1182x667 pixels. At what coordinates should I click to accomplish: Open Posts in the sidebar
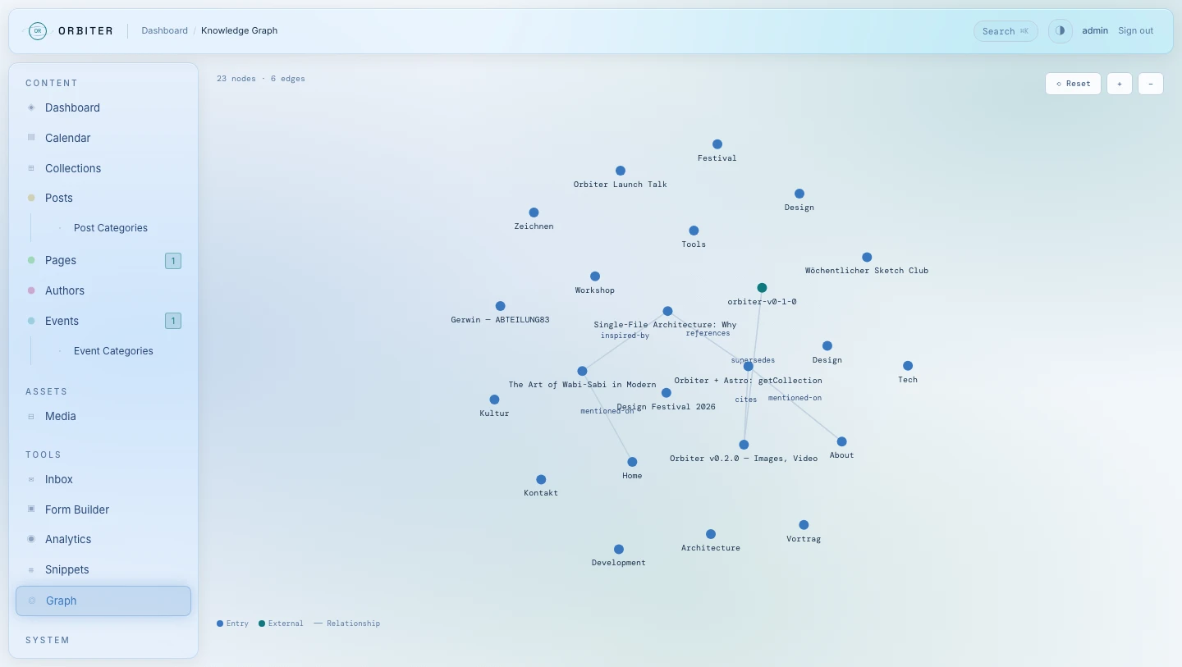[103, 198]
